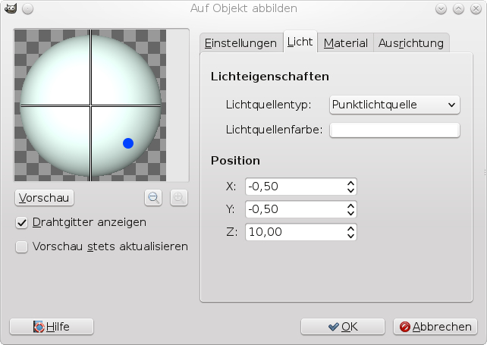Select the Licht tab

click(x=300, y=42)
